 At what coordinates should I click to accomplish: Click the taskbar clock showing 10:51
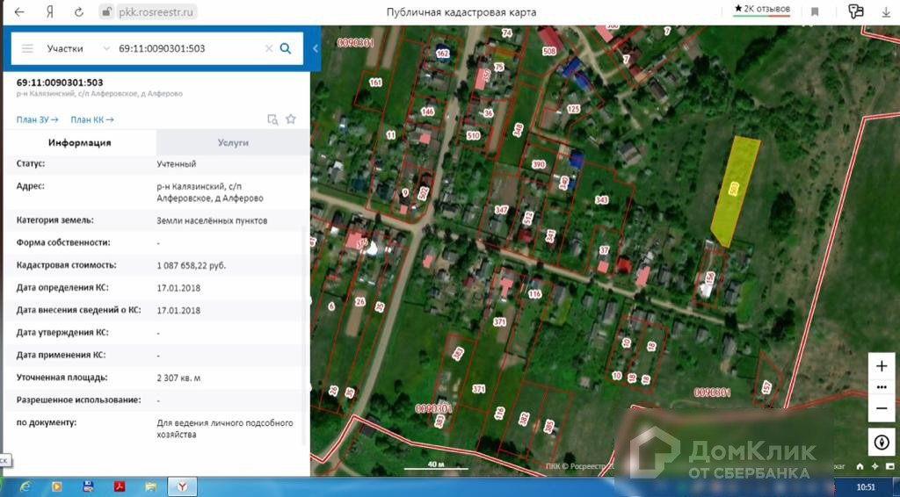[866, 487]
